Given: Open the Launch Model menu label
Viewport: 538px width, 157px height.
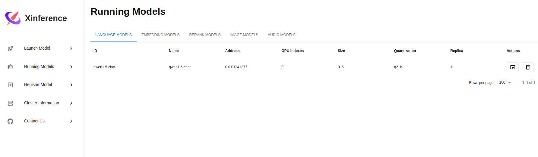Looking at the screenshot, I should (37, 48).
